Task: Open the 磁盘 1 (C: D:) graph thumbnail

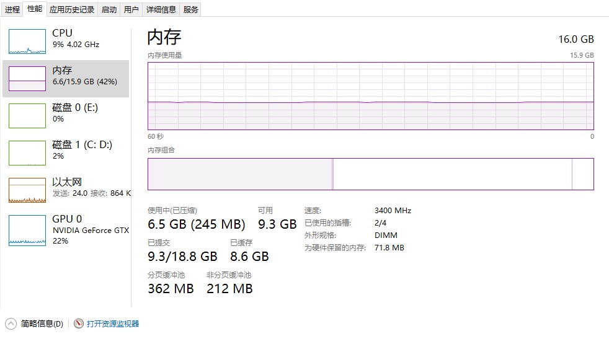Action: pyautogui.click(x=27, y=153)
